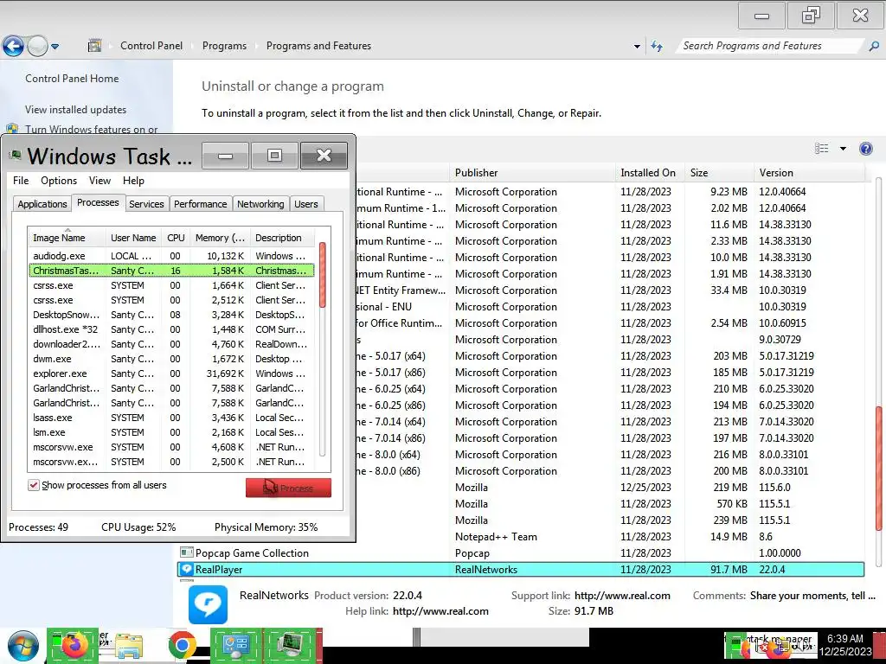
Task: Select the Popcap Game Collection row
Action: click(521, 552)
